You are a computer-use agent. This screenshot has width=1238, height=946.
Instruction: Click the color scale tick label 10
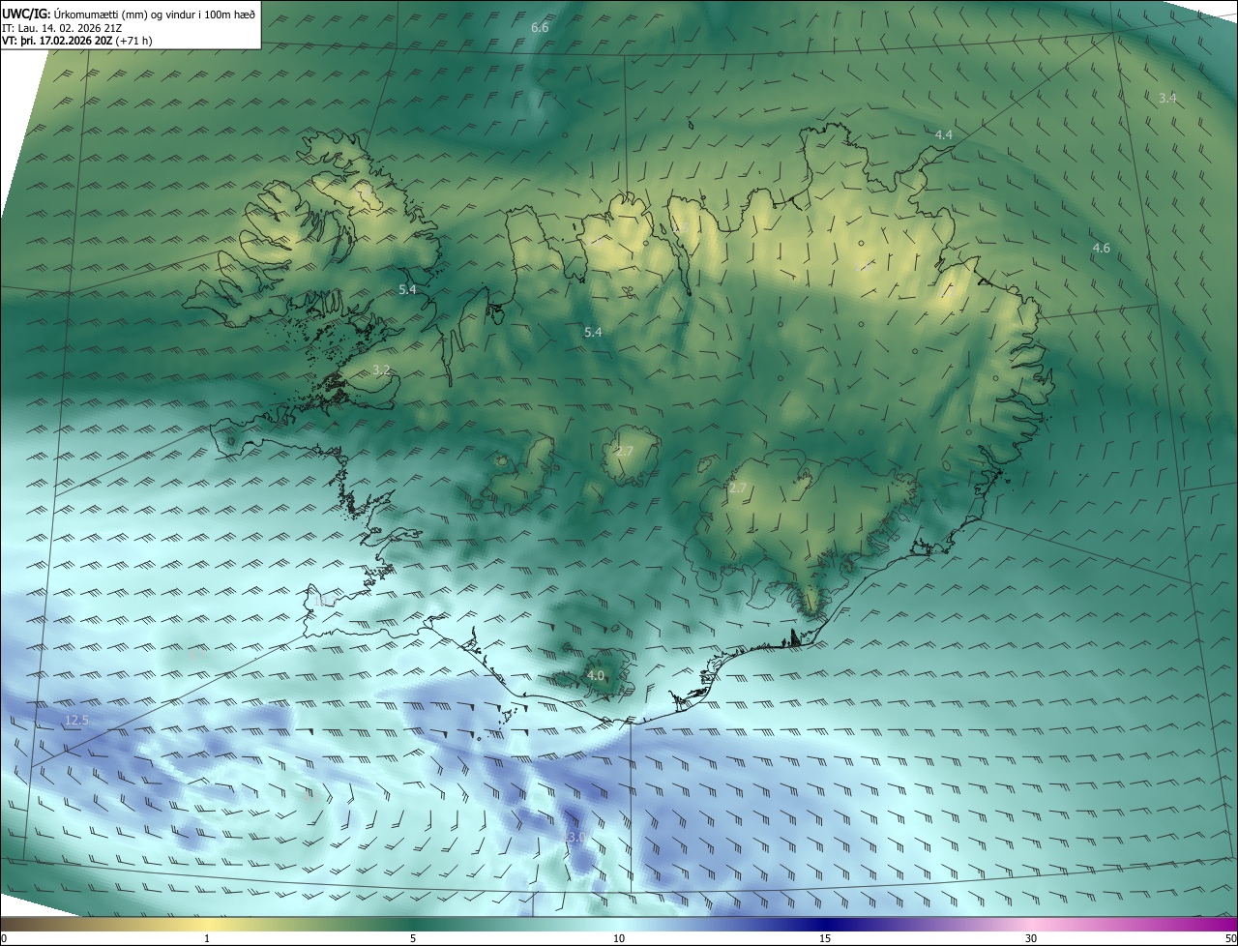pyautogui.click(x=619, y=938)
